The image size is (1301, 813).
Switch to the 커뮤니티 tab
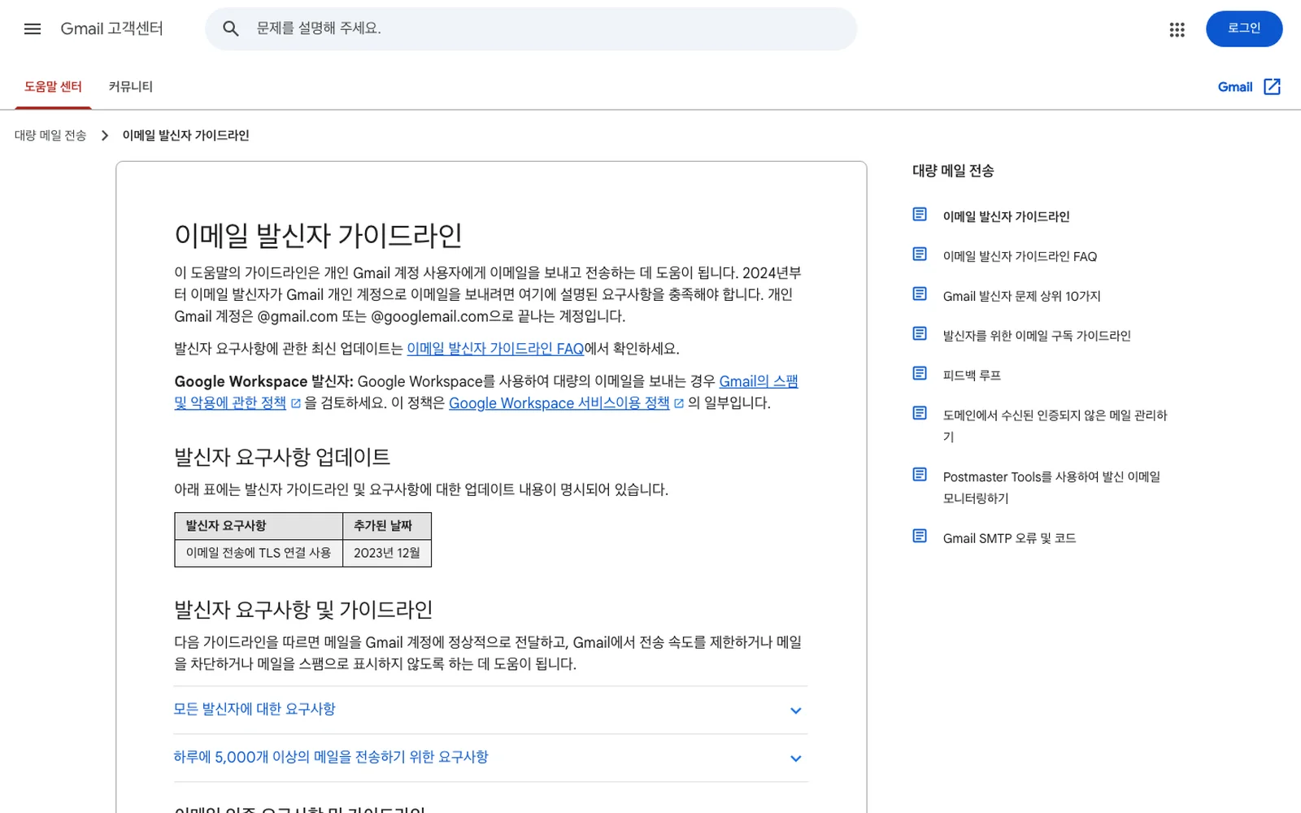(x=131, y=87)
